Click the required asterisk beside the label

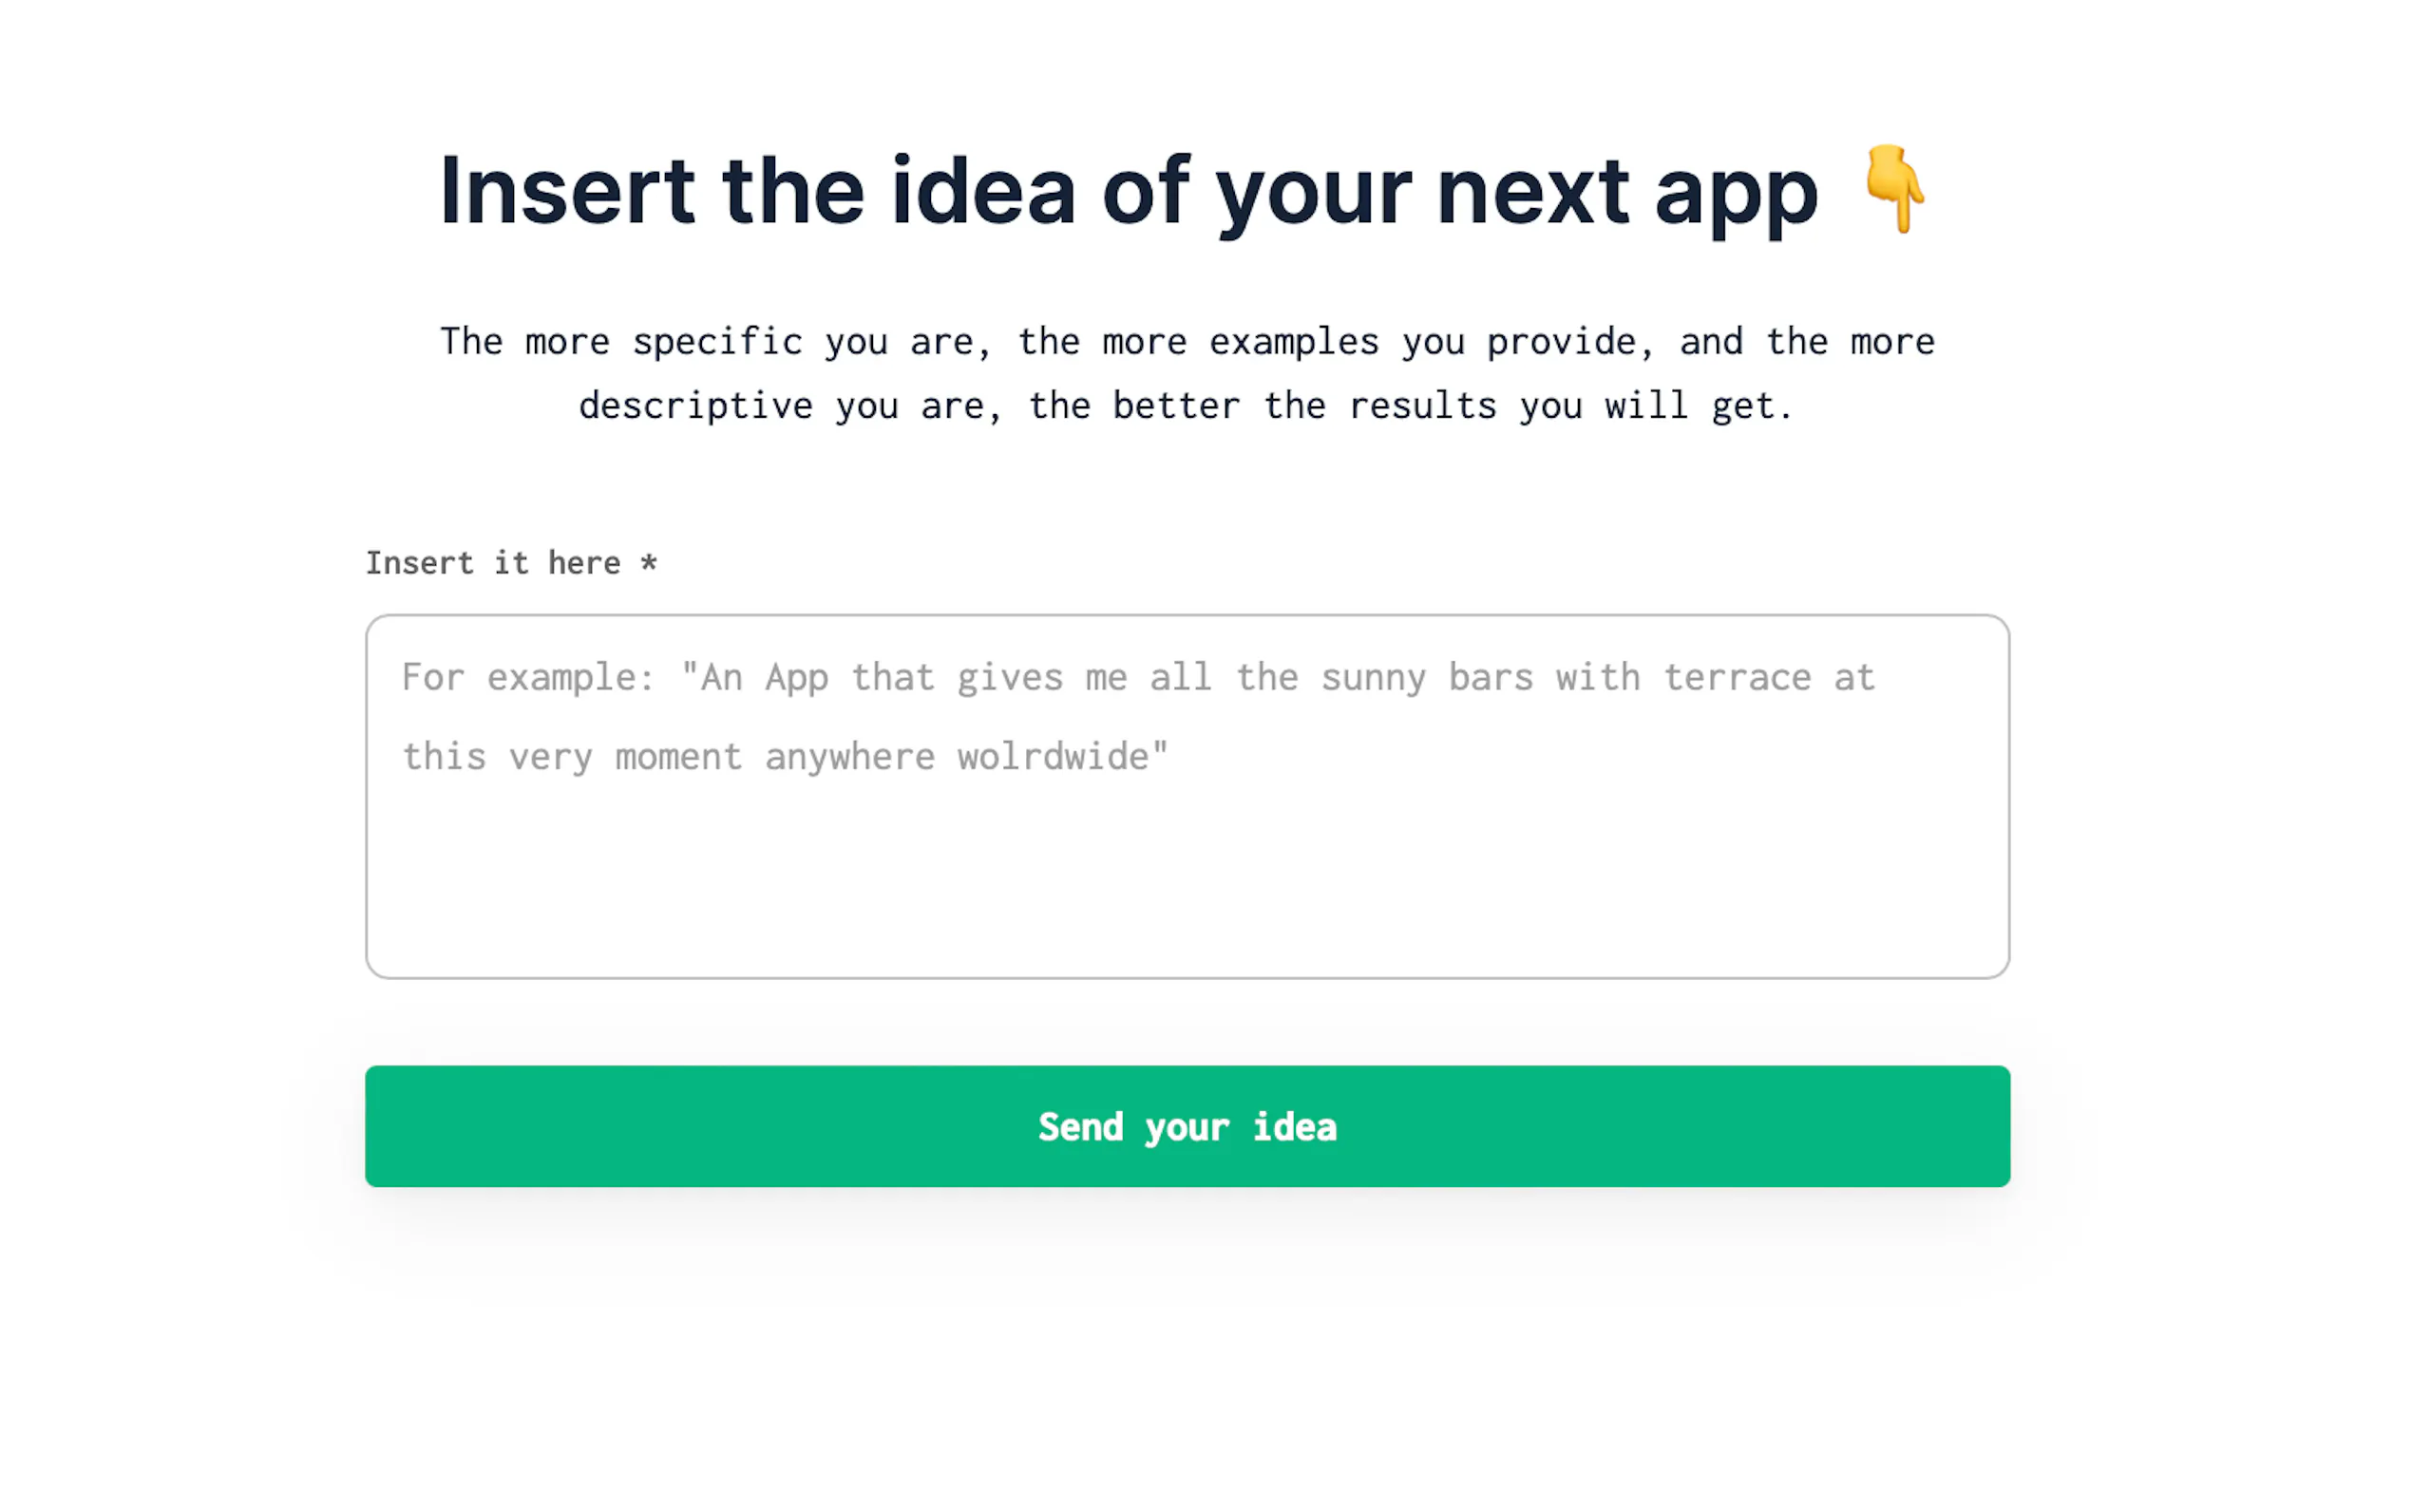[649, 562]
